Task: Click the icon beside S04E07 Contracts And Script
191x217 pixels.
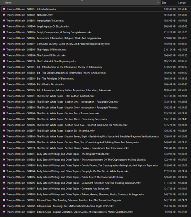Action: point(4,188)
